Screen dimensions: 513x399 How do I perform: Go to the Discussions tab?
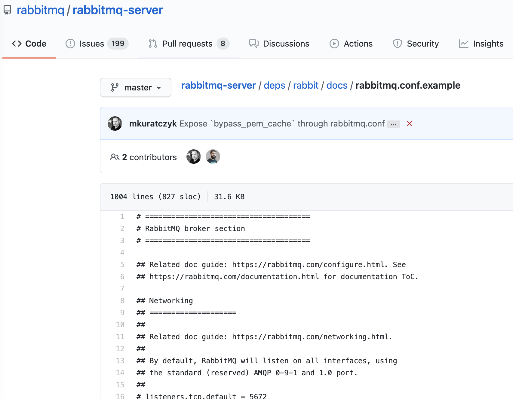279,44
